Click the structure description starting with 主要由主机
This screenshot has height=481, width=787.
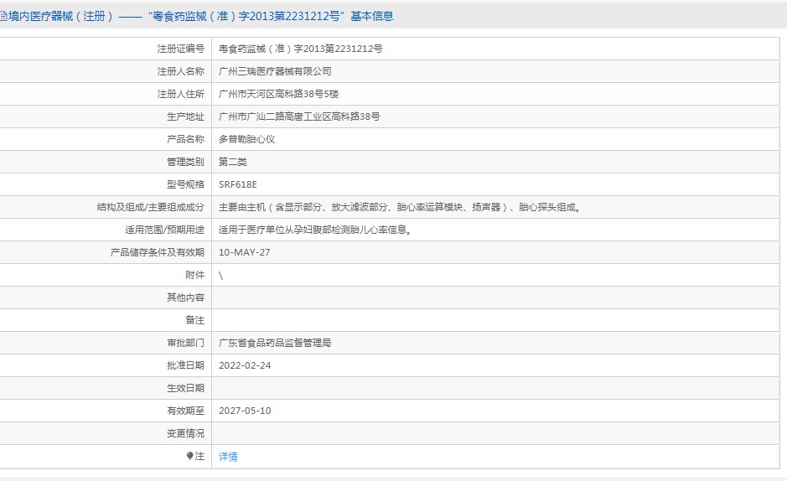[400, 207]
